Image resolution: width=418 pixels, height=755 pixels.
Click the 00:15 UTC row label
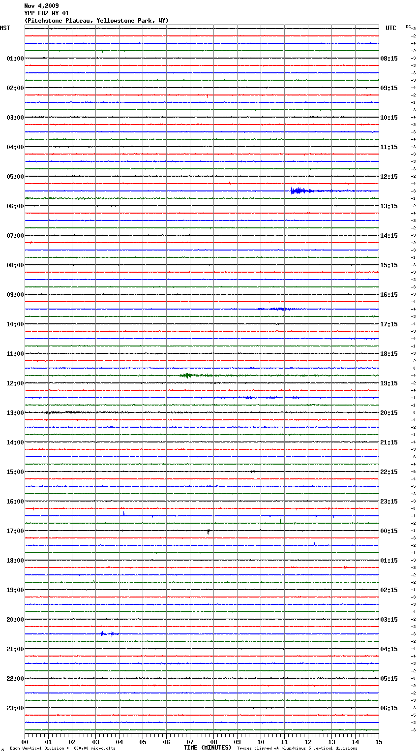coord(389,531)
